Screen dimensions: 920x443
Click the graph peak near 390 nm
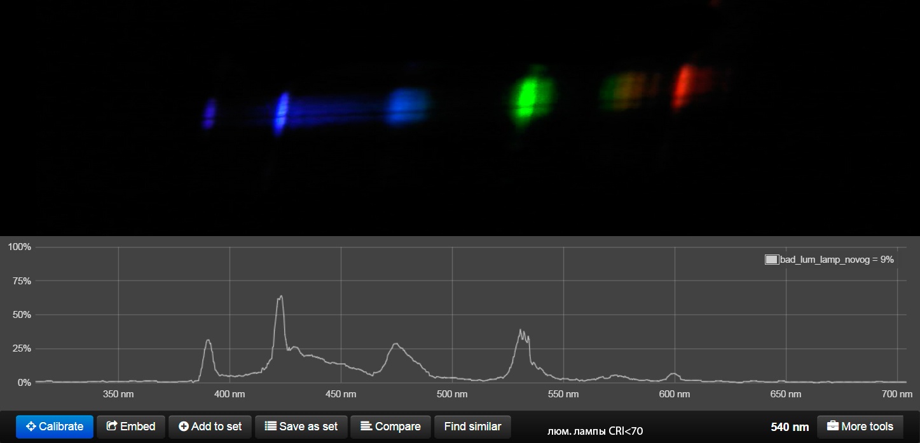click(207, 341)
